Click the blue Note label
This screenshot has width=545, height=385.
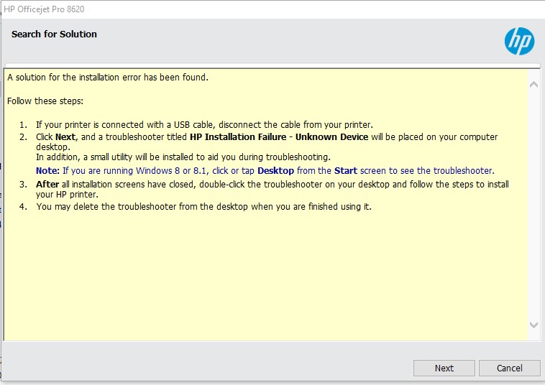click(x=47, y=170)
